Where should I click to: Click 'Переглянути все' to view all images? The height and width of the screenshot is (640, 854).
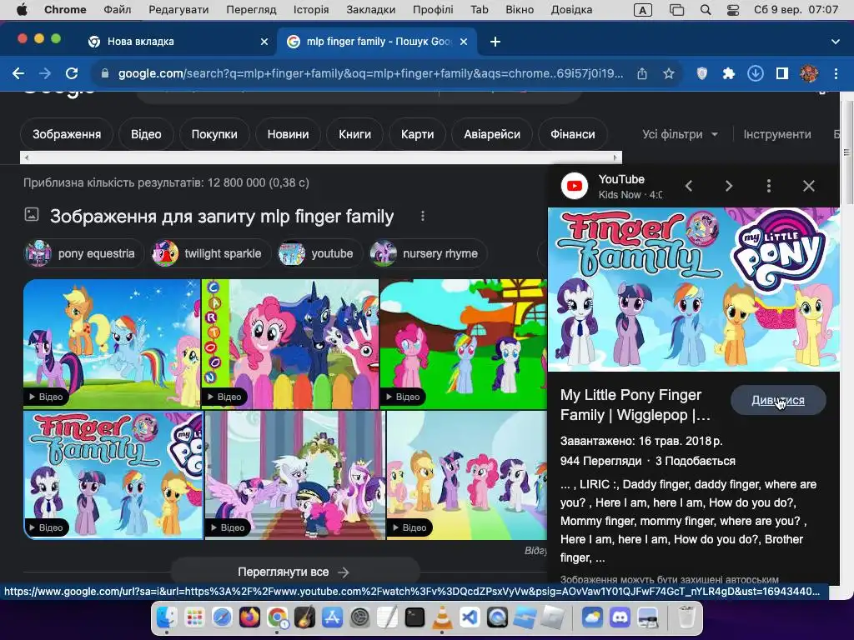[x=294, y=572]
